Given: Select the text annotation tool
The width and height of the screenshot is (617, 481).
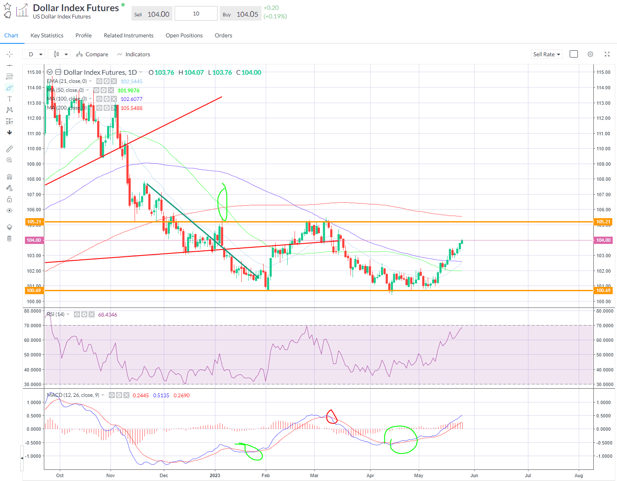Looking at the screenshot, I should point(9,99).
